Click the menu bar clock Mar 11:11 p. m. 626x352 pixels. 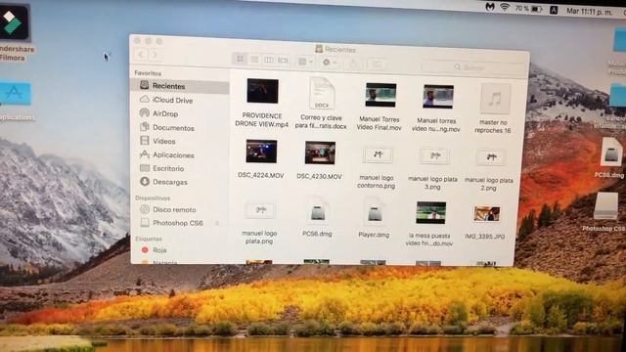(x=589, y=12)
